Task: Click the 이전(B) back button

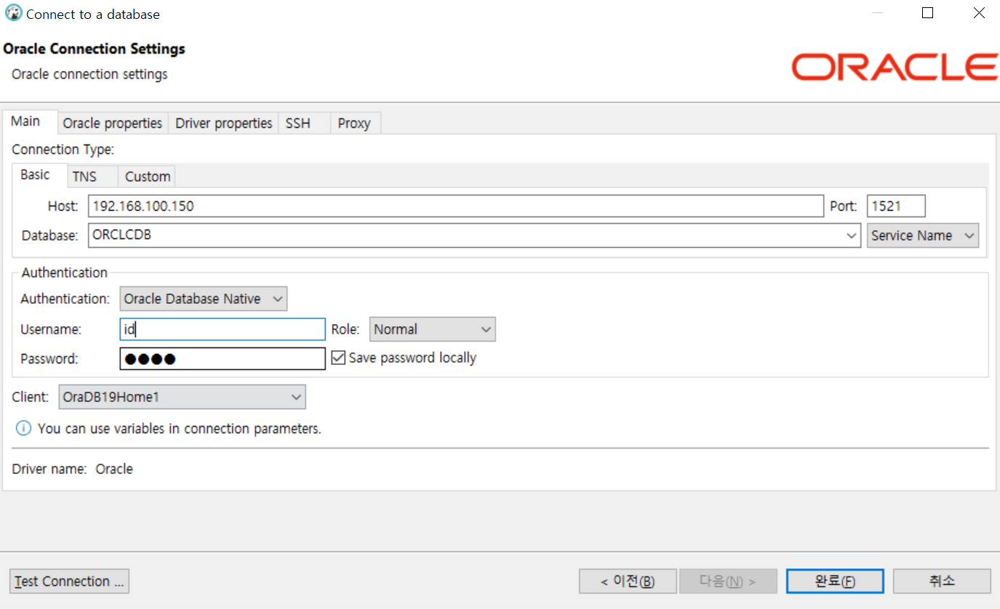Action: point(628,581)
